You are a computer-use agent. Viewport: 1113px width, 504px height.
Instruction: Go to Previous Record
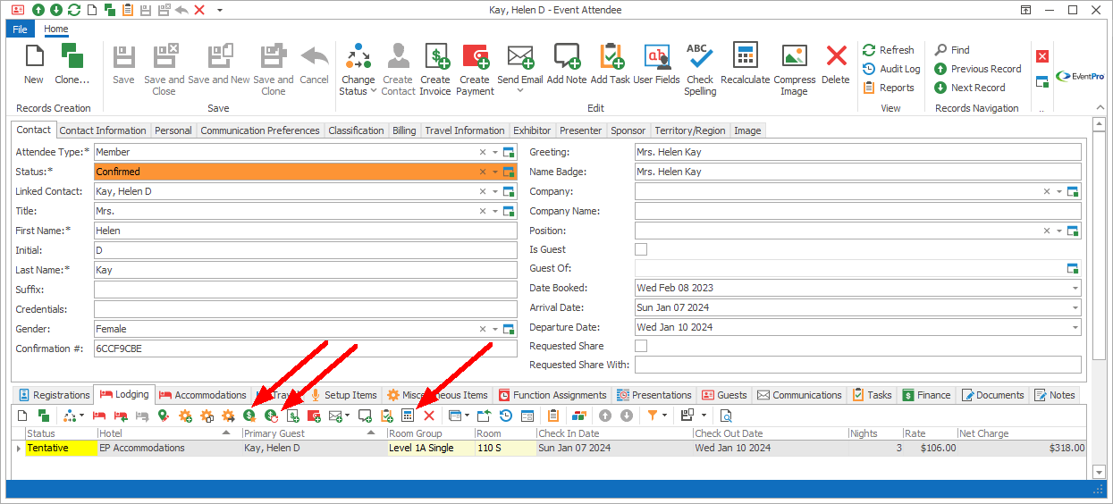click(977, 69)
